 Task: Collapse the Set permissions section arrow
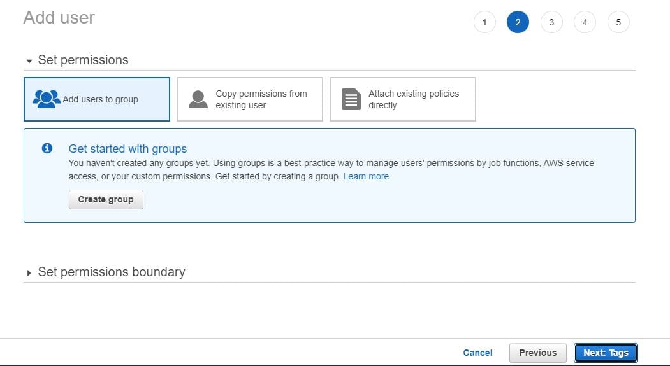[x=29, y=61]
